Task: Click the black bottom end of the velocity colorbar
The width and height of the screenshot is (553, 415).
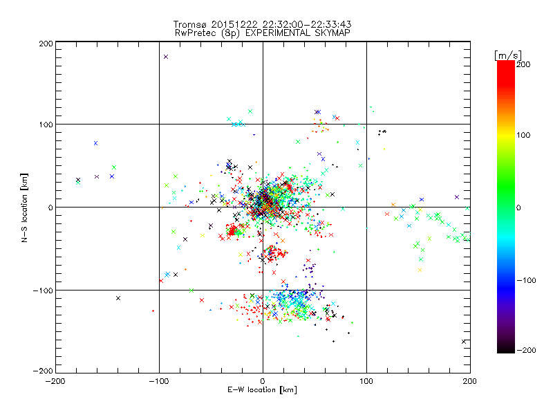Action: (x=506, y=348)
